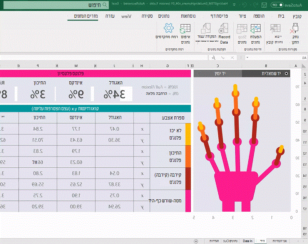Open the Quick Access Toolbar customize dropdown

click(234, 5)
